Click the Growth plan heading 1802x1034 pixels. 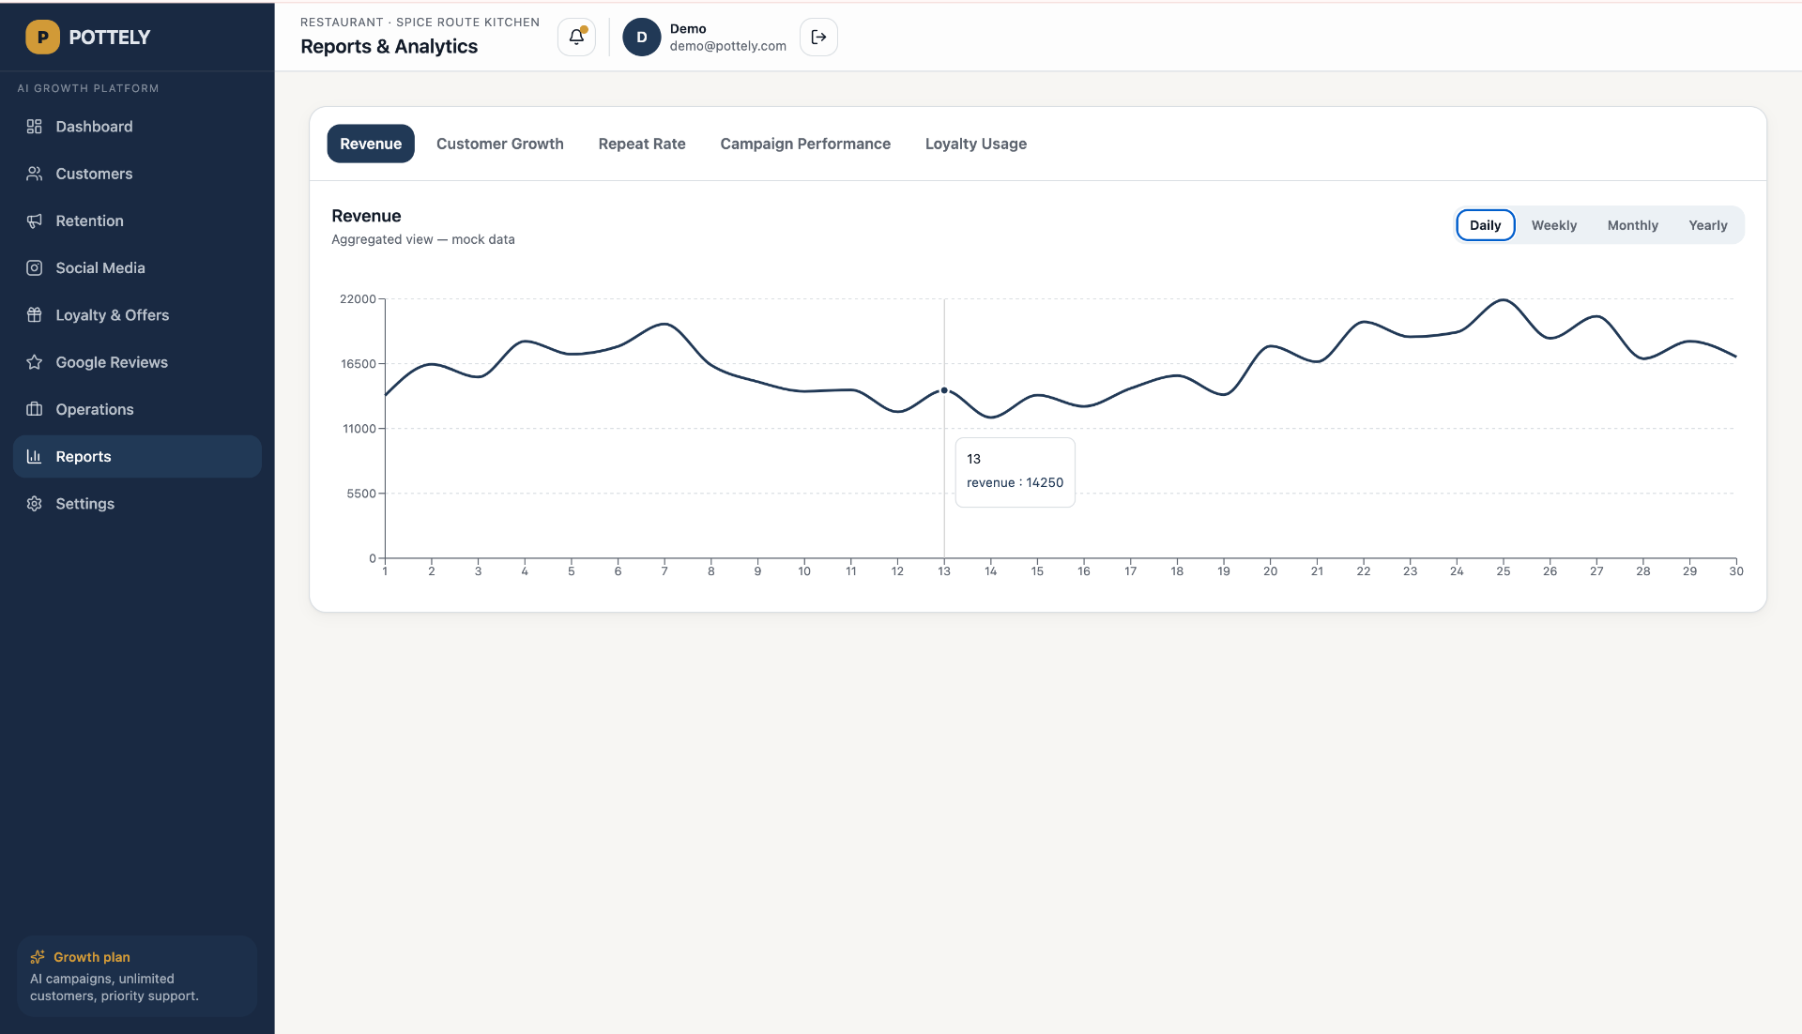pyautogui.click(x=92, y=957)
